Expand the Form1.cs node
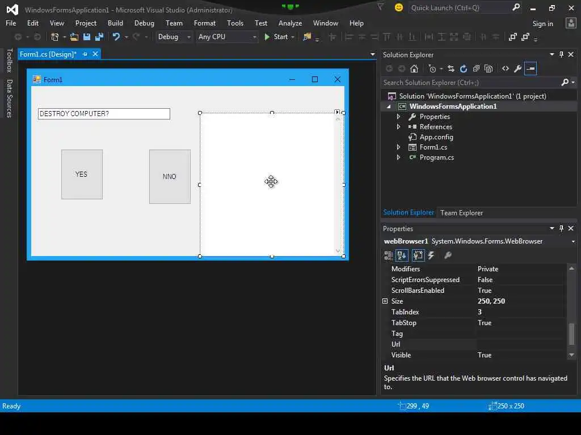 coord(398,147)
